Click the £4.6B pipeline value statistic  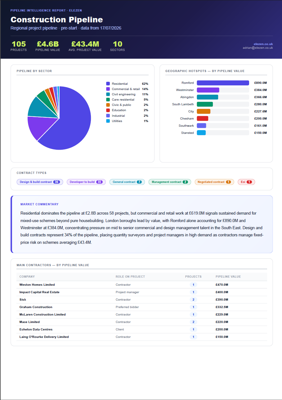[x=48, y=46]
